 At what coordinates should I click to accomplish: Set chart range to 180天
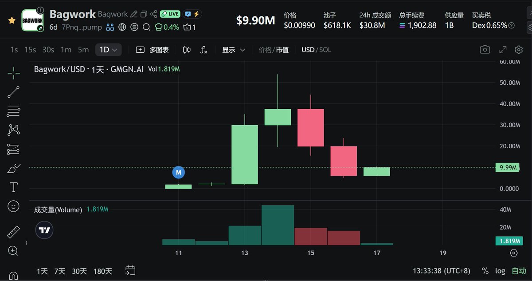click(103, 271)
